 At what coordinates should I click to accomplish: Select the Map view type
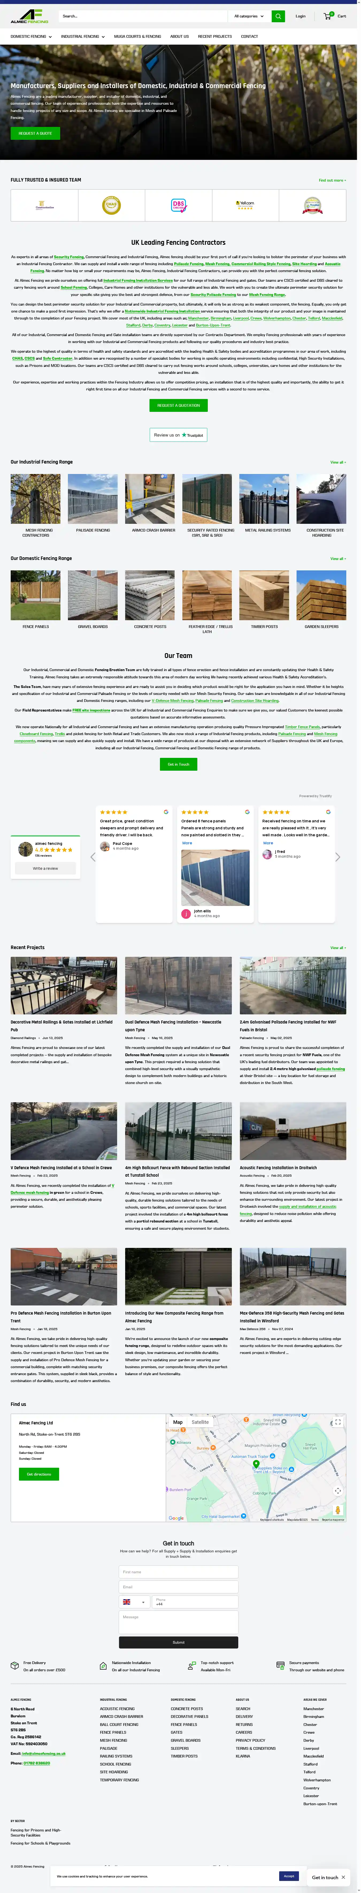point(178,1422)
